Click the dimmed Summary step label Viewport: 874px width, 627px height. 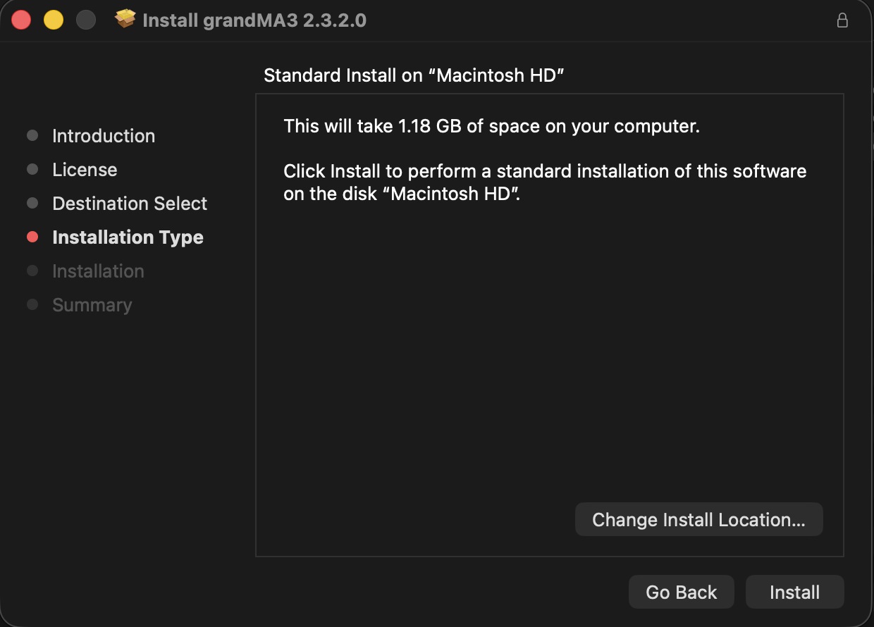point(92,305)
